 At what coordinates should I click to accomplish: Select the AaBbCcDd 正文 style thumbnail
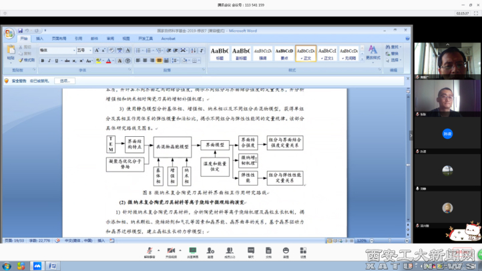306,53
